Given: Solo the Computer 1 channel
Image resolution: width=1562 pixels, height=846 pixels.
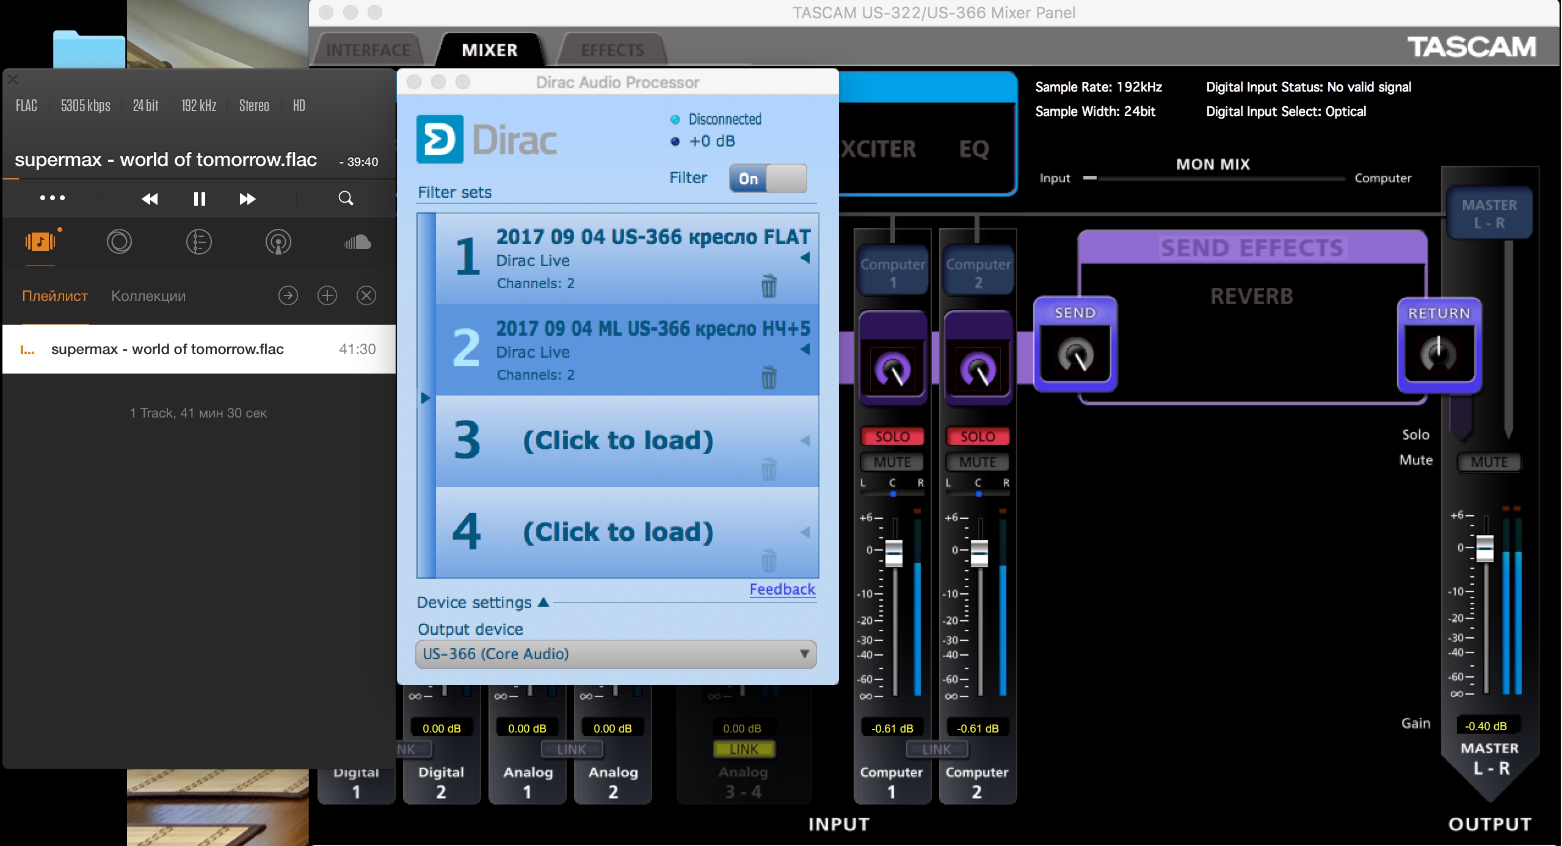Looking at the screenshot, I should [892, 436].
